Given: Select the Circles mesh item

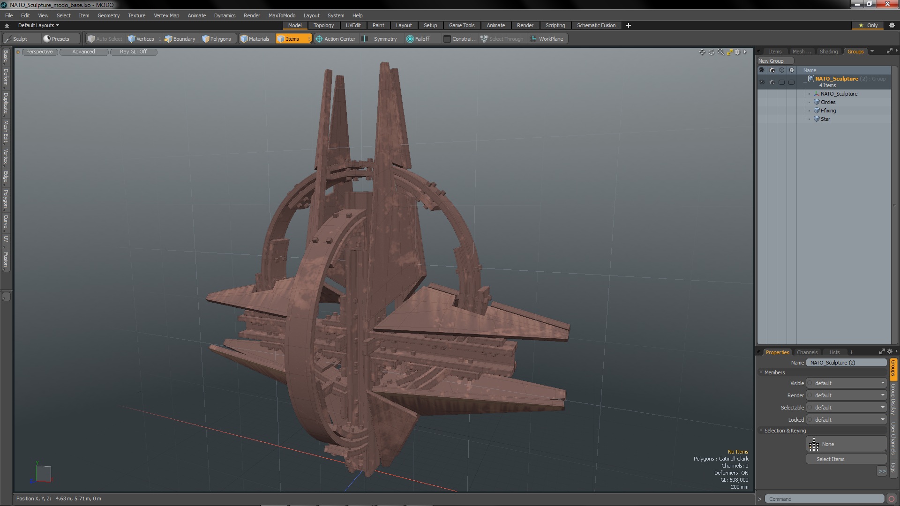Looking at the screenshot, I should pyautogui.click(x=828, y=102).
